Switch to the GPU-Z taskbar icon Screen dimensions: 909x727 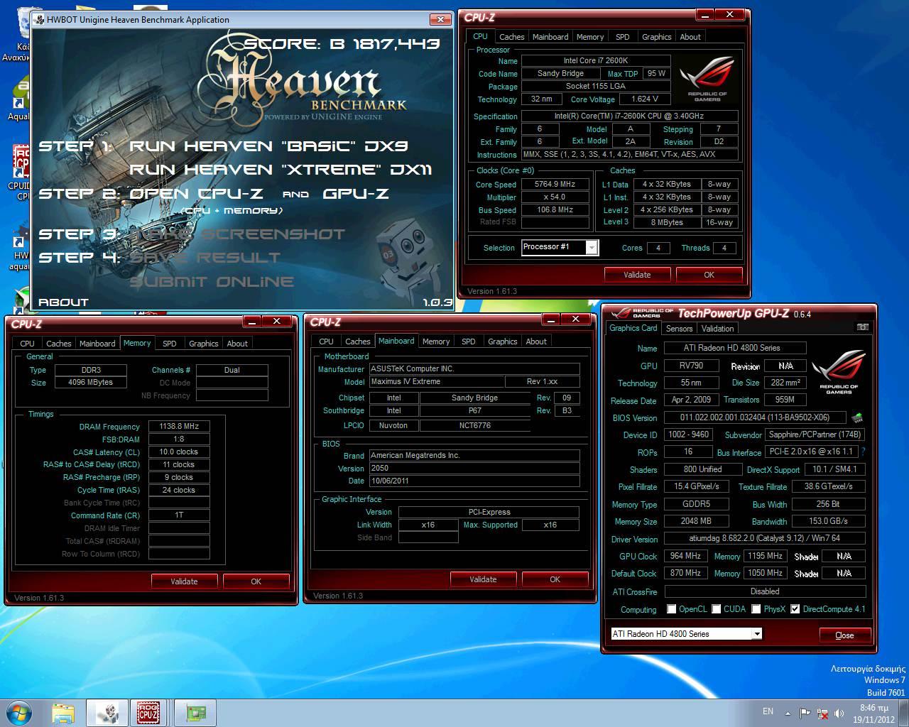click(x=196, y=713)
